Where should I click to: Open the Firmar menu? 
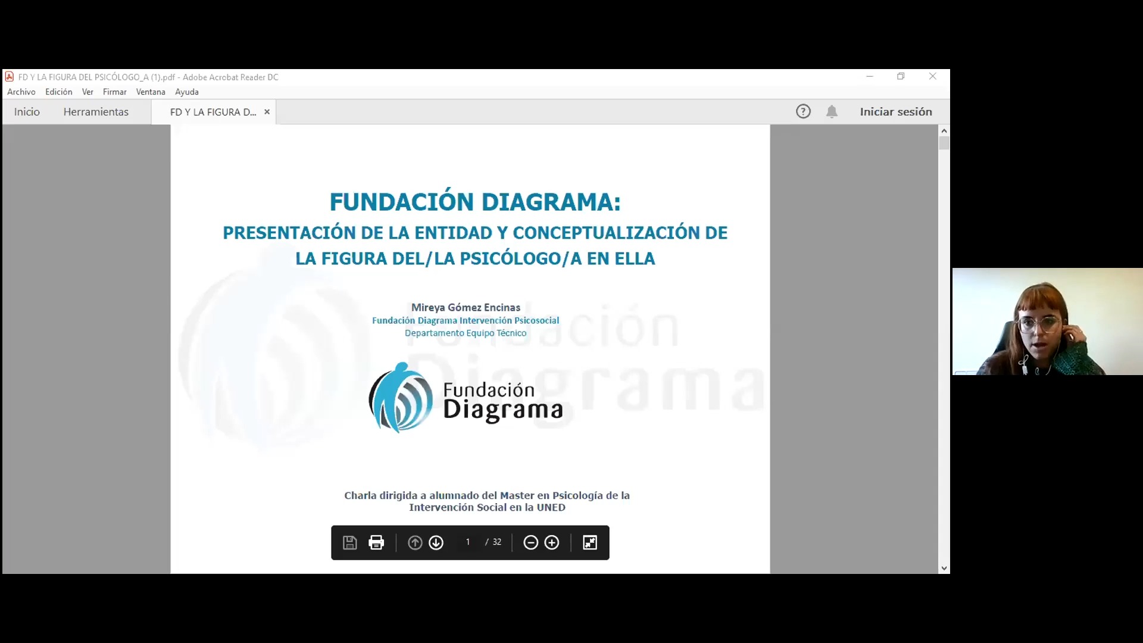coord(114,92)
